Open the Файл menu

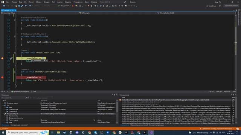coord(8,2)
